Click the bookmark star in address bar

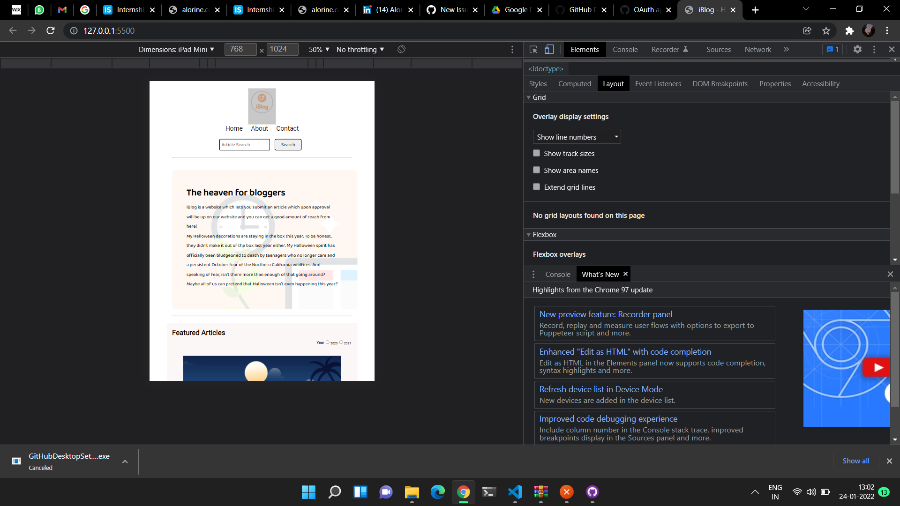pos(826,31)
